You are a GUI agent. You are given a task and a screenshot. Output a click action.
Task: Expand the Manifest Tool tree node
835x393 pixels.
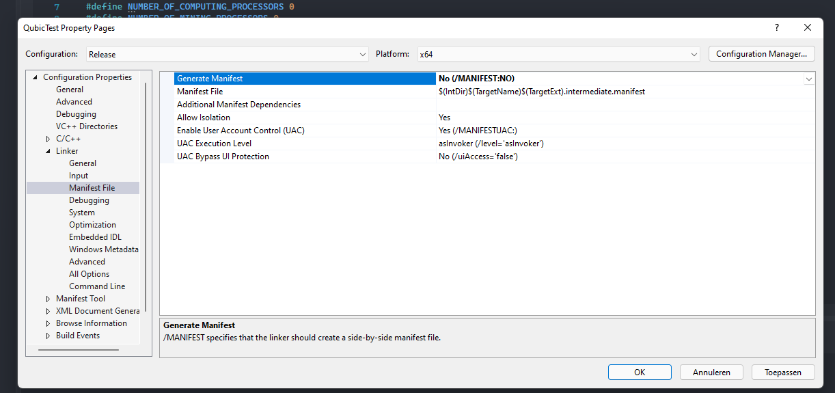48,299
